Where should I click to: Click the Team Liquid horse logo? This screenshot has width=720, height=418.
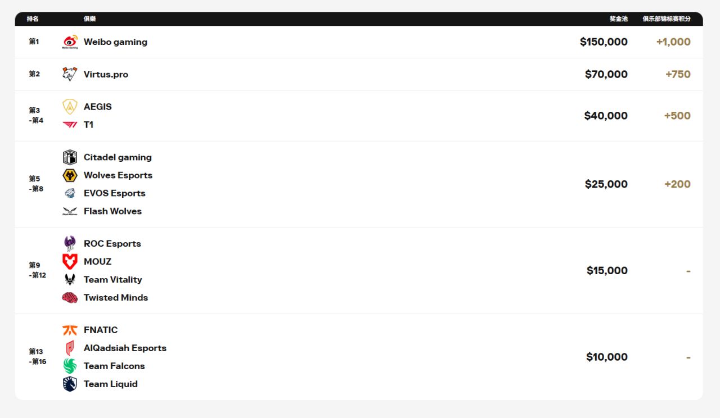70,384
